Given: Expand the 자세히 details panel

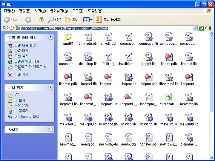Looking at the screenshot, I should [50, 129].
